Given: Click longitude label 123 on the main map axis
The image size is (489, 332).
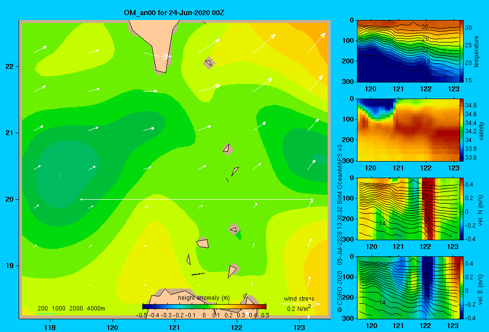Looking at the screenshot, I should (299, 327).
